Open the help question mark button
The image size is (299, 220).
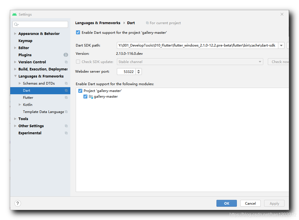click(x=18, y=204)
